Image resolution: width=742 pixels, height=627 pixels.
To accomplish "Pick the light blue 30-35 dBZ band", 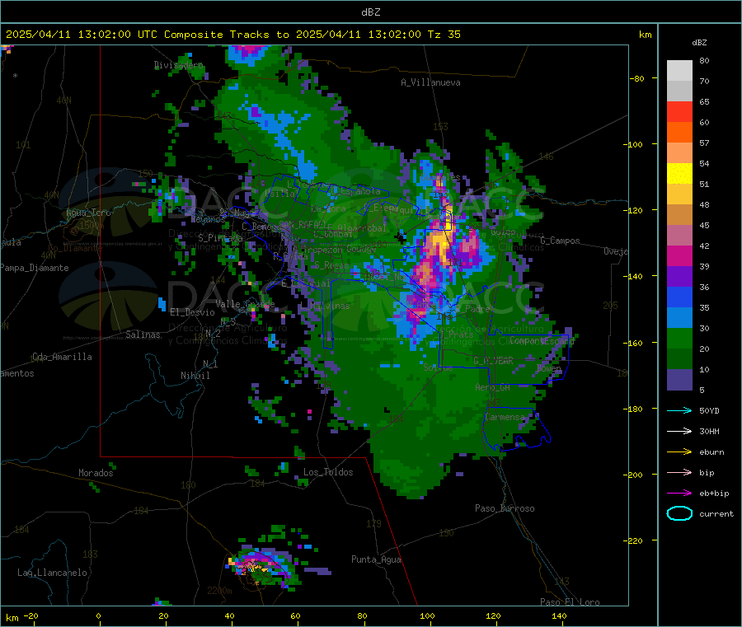I will click(679, 318).
